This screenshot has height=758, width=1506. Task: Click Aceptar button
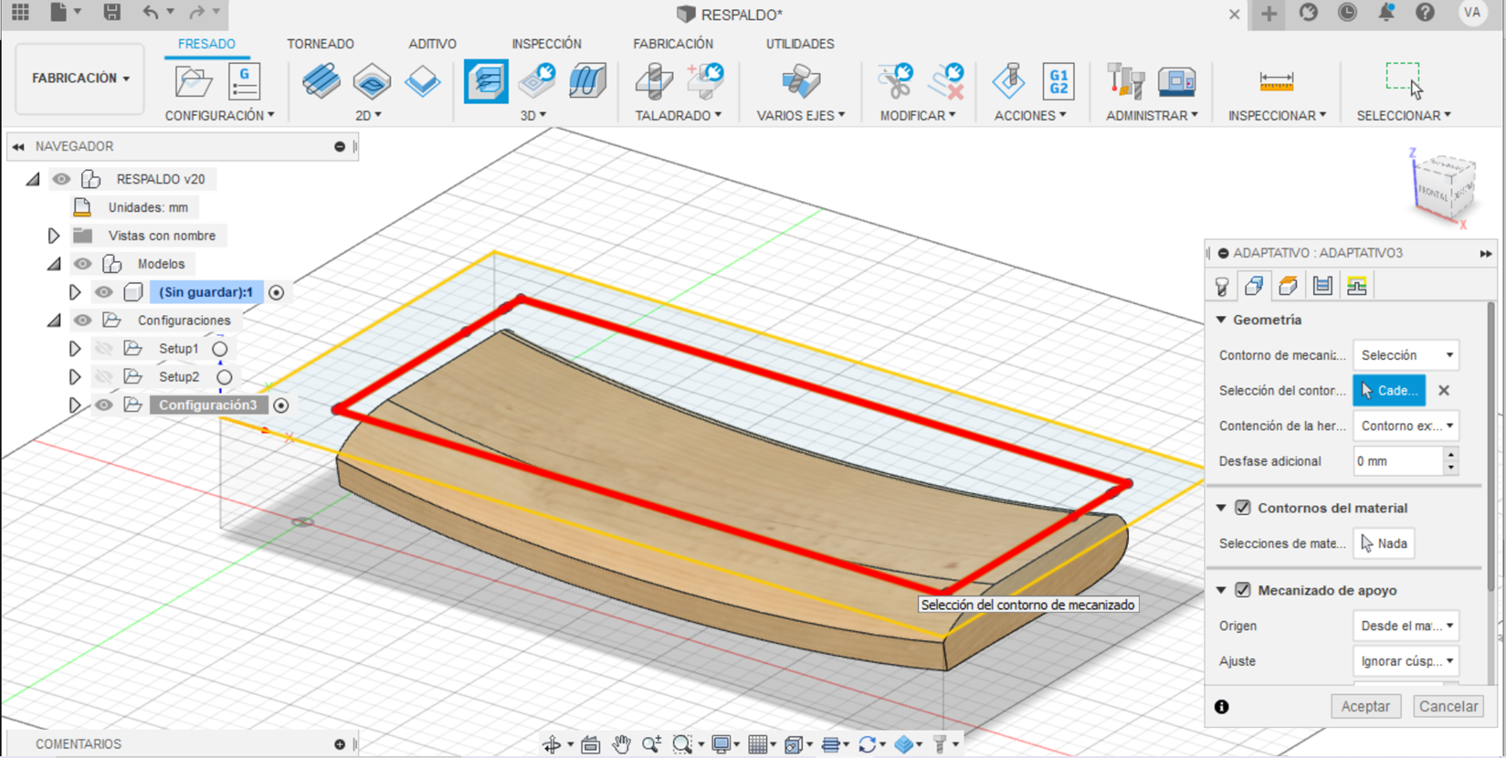click(x=1365, y=706)
